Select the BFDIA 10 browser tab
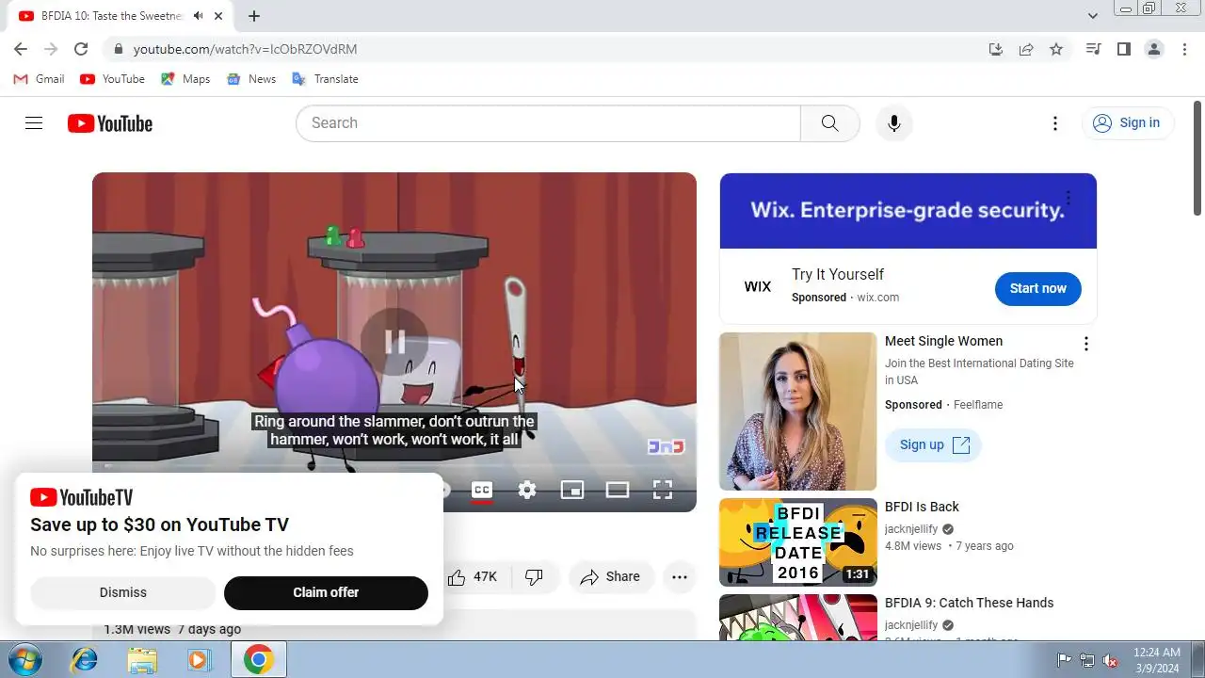 pos(121,16)
